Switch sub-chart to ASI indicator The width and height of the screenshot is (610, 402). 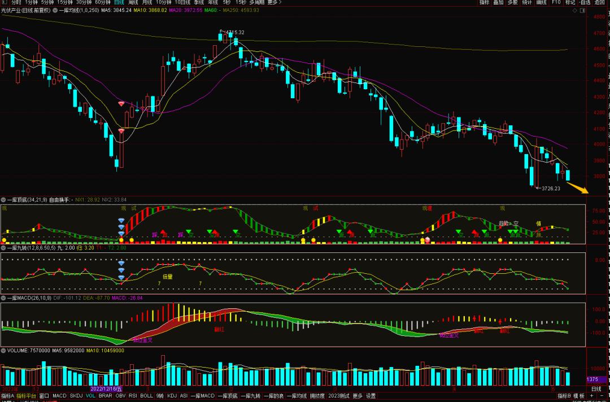click(x=184, y=396)
